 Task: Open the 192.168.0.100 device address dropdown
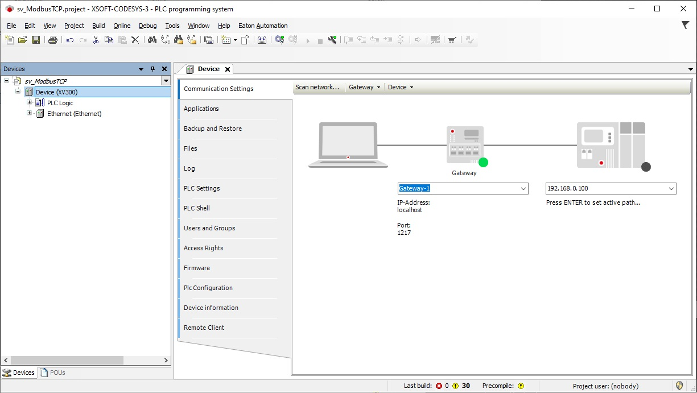671,189
